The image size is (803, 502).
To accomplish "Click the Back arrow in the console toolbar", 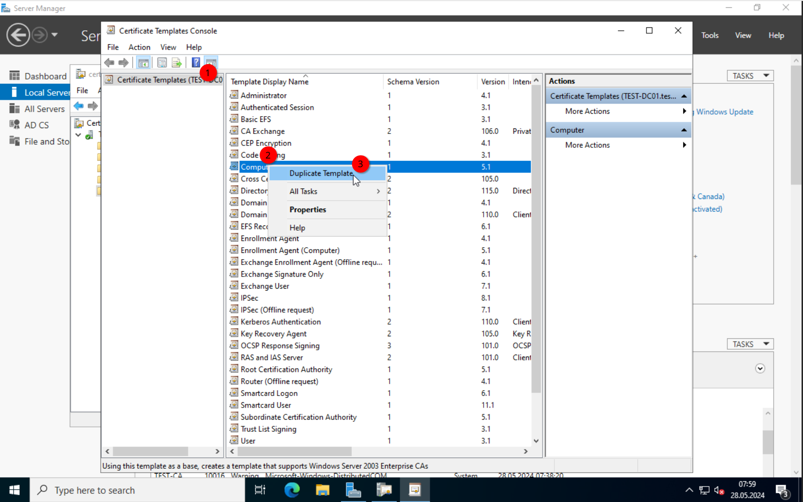I will click(109, 63).
